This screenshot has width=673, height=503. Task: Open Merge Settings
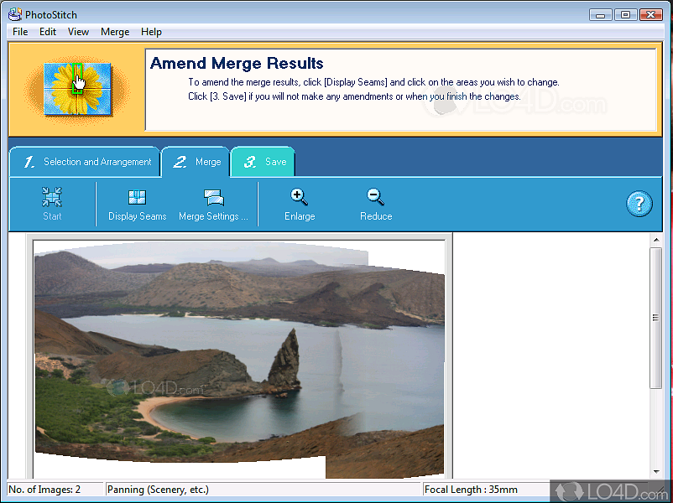coord(213,204)
